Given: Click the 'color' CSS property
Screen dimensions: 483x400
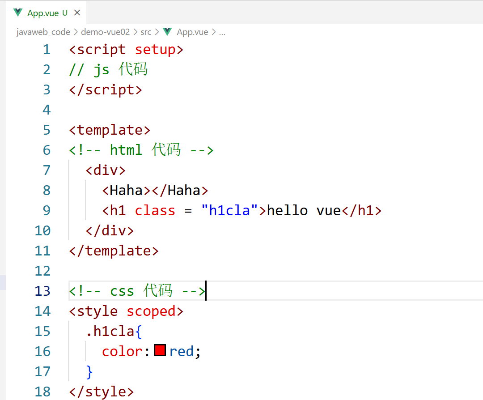Looking at the screenshot, I should tap(122, 352).
